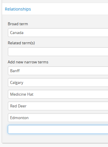Click the word Canada in Broad term field

click(x=17, y=33)
